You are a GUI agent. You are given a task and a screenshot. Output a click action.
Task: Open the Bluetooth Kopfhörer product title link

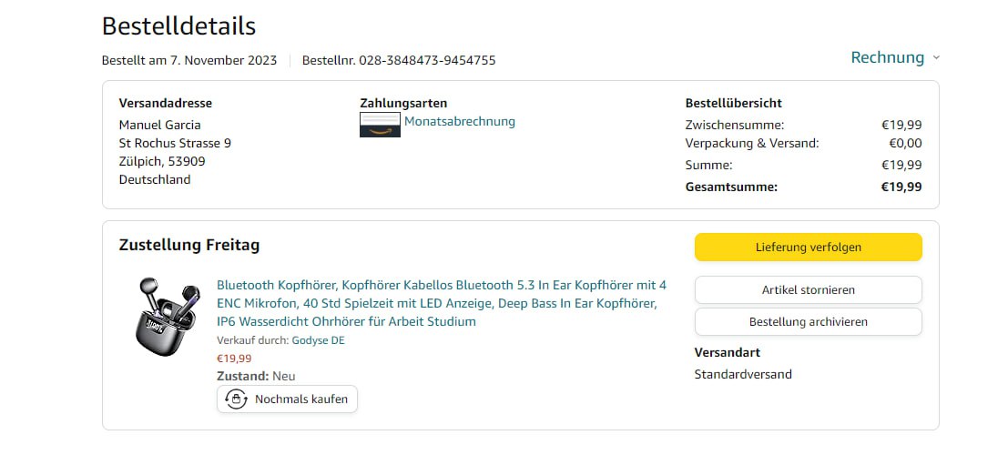[x=442, y=303]
